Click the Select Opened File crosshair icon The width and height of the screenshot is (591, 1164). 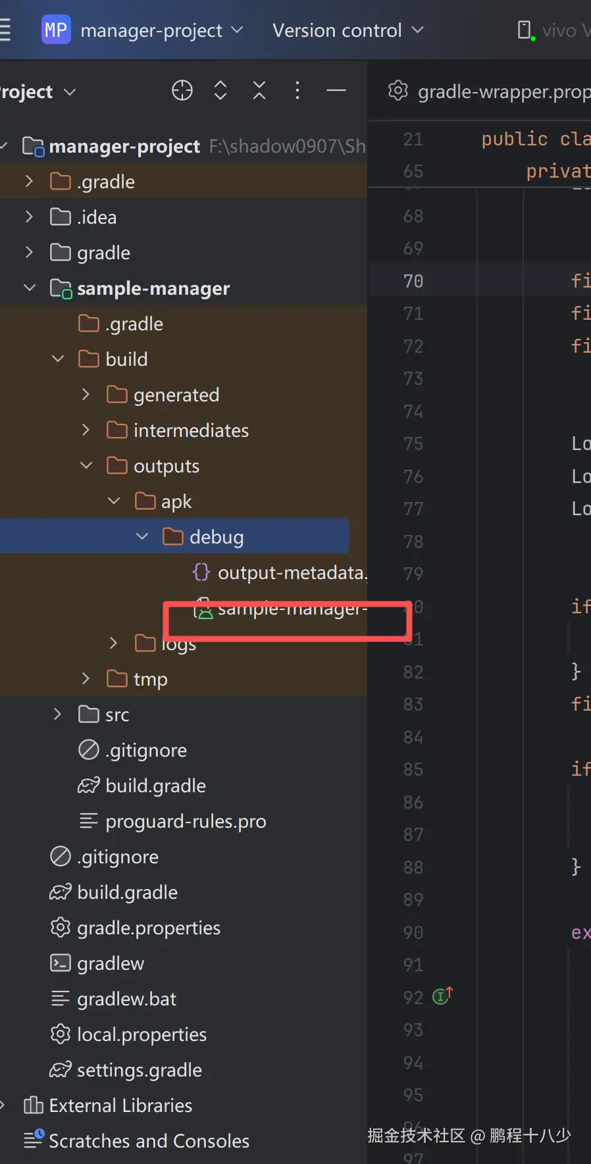[x=182, y=90]
